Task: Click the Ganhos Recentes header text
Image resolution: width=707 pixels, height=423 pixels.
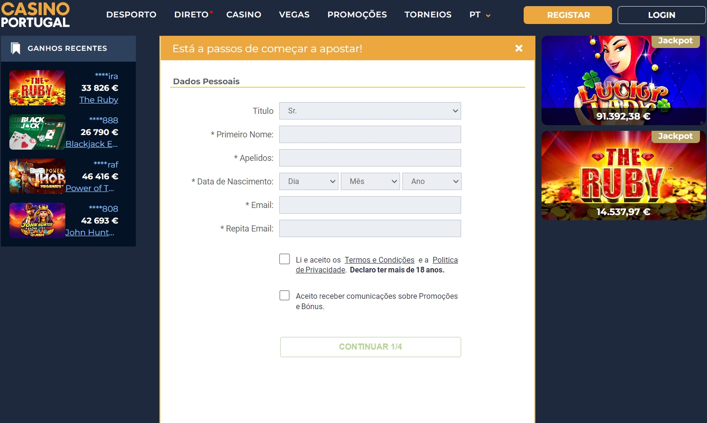Action: pos(67,48)
